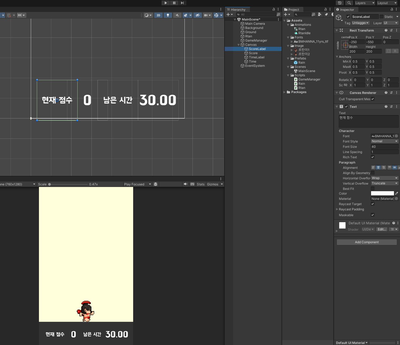Set vertical text alignment to top
The image size is (400, 345).
[389, 168]
